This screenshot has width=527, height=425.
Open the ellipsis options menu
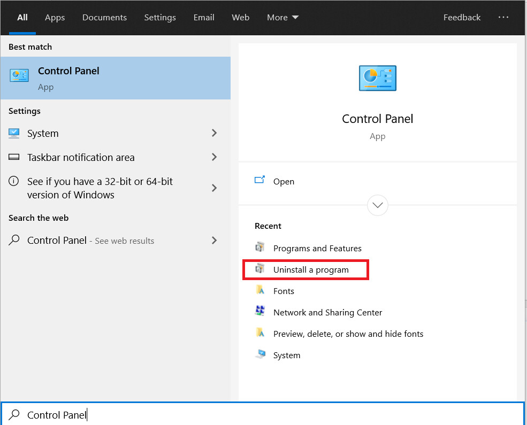coord(503,17)
